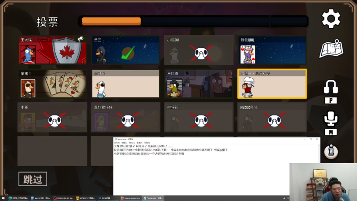Switch to the Goose Goose Duck taskbar item
This screenshot has width=357, height=201.
[x=130, y=198]
